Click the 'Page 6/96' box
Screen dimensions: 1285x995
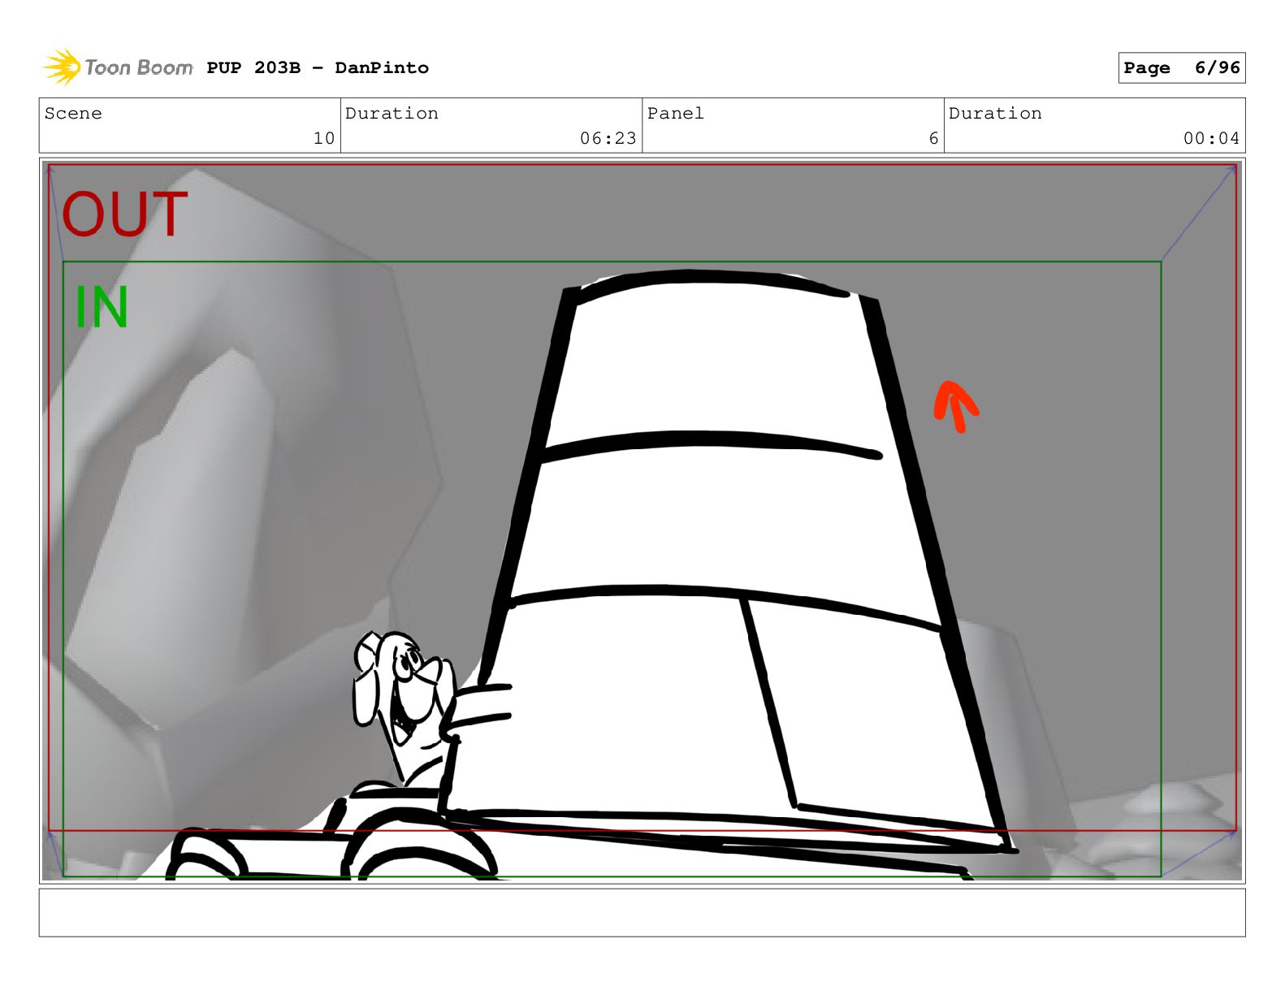(x=1181, y=68)
